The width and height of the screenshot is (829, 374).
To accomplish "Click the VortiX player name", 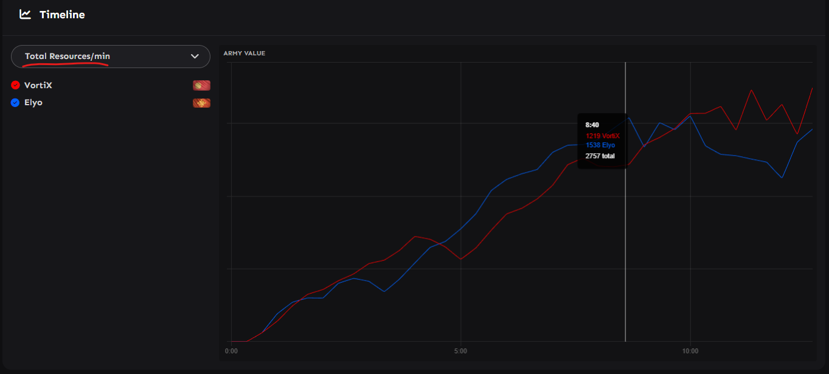I will [x=38, y=85].
